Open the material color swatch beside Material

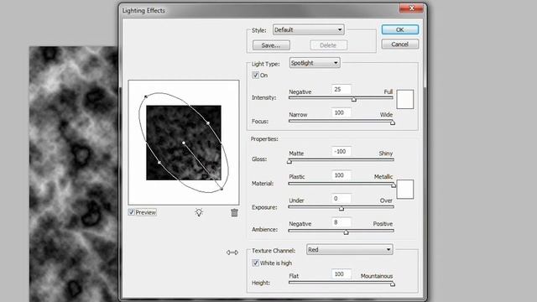click(405, 189)
